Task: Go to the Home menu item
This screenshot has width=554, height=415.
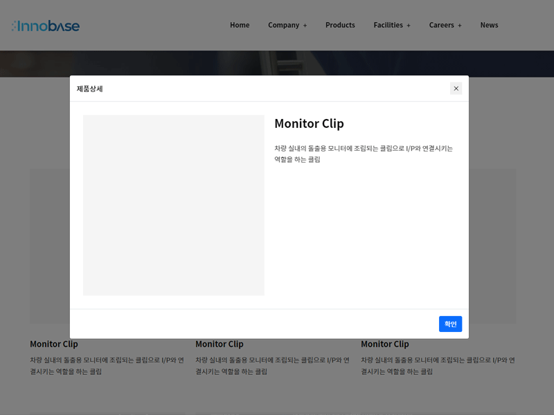Action: coord(240,25)
